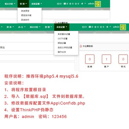The image size is (129, 129).
Task: Collapse the highlighted 营销 dropdown
Action: pyautogui.click(x=23, y=4)
